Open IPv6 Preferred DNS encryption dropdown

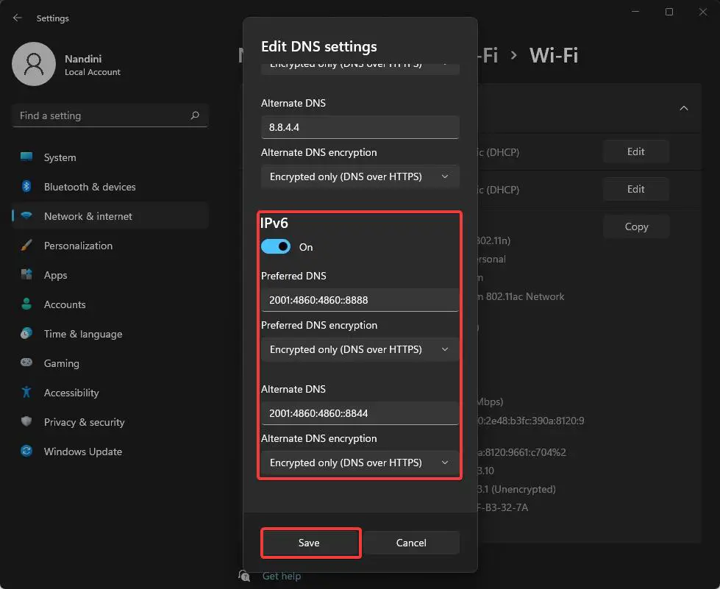click(x=360, y=349)
